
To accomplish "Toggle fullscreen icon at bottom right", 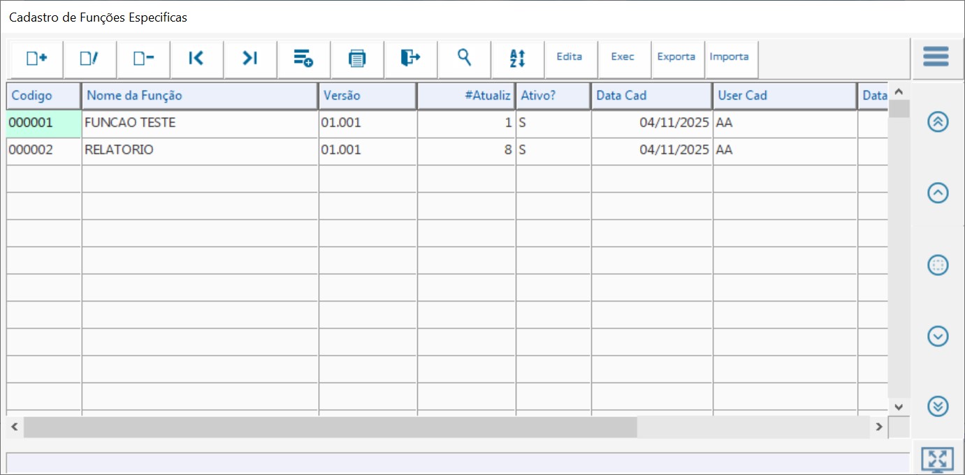I will [x=937, y=460].
